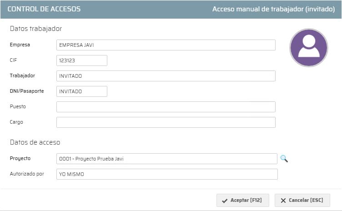The height and width of the screenshot is (211, 342).
Task: Focus the DNI/Pasaporte input field
Action: pyautogui.click(x=82, y=91)
